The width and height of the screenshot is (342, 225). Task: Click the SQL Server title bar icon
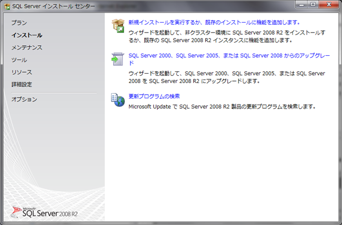[7, 6]
